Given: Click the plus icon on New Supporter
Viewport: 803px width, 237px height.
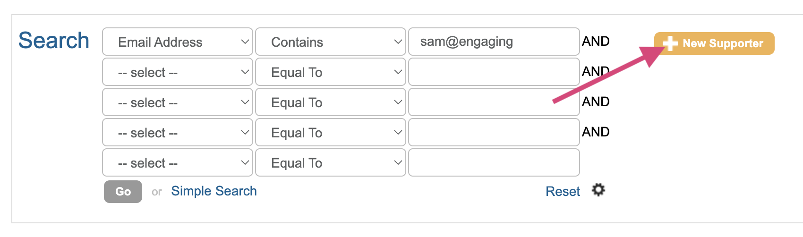Looking at the screenshot, I should tap(670, 43).
